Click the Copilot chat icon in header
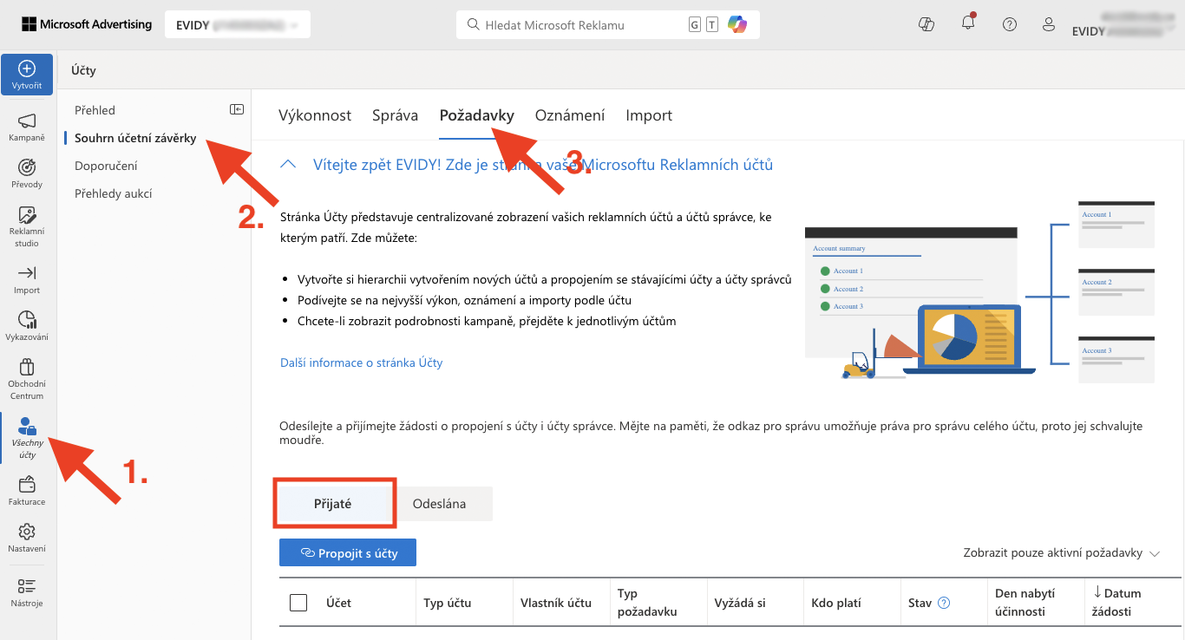Viewport: 1185px width, 640px height. pyautogui.click(x=926, y=24)
